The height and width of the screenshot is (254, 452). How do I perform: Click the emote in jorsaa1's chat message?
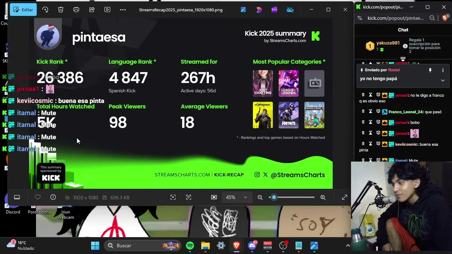415,133
